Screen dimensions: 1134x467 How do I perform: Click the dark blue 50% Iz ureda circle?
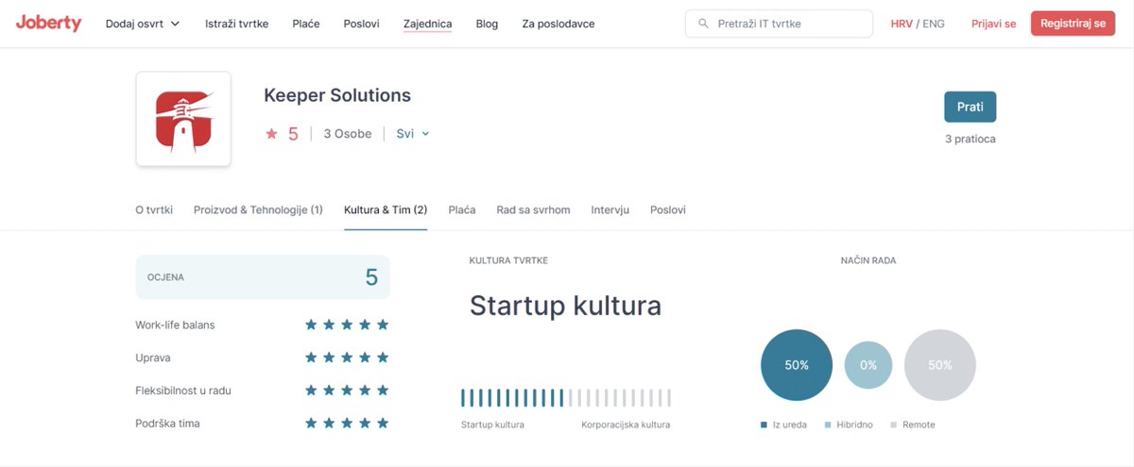(797, 365)
